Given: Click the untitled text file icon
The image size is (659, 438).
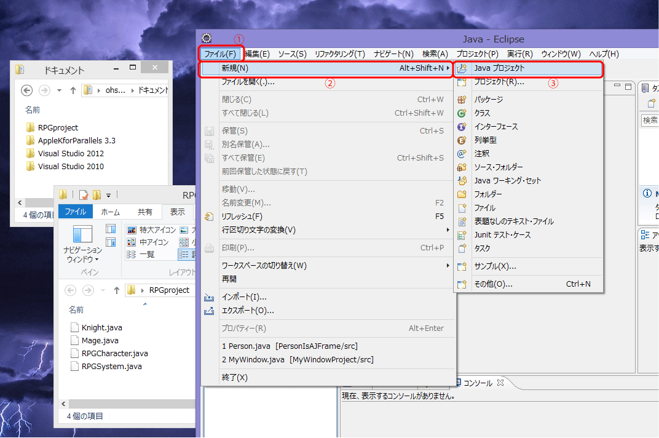Looking at the screenshot, I should tap(462, 221).
